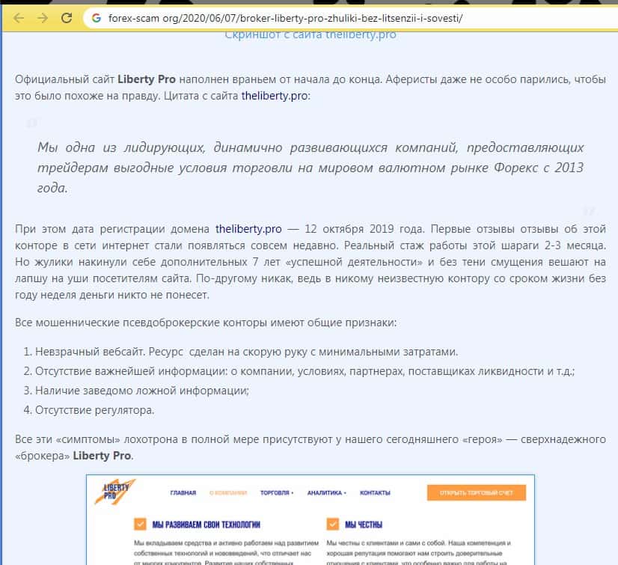Click the sentence "Все мошеннические псевдоброкерские конторы имеют общие признаки"
618x565 pixels.
pos(206,323)
